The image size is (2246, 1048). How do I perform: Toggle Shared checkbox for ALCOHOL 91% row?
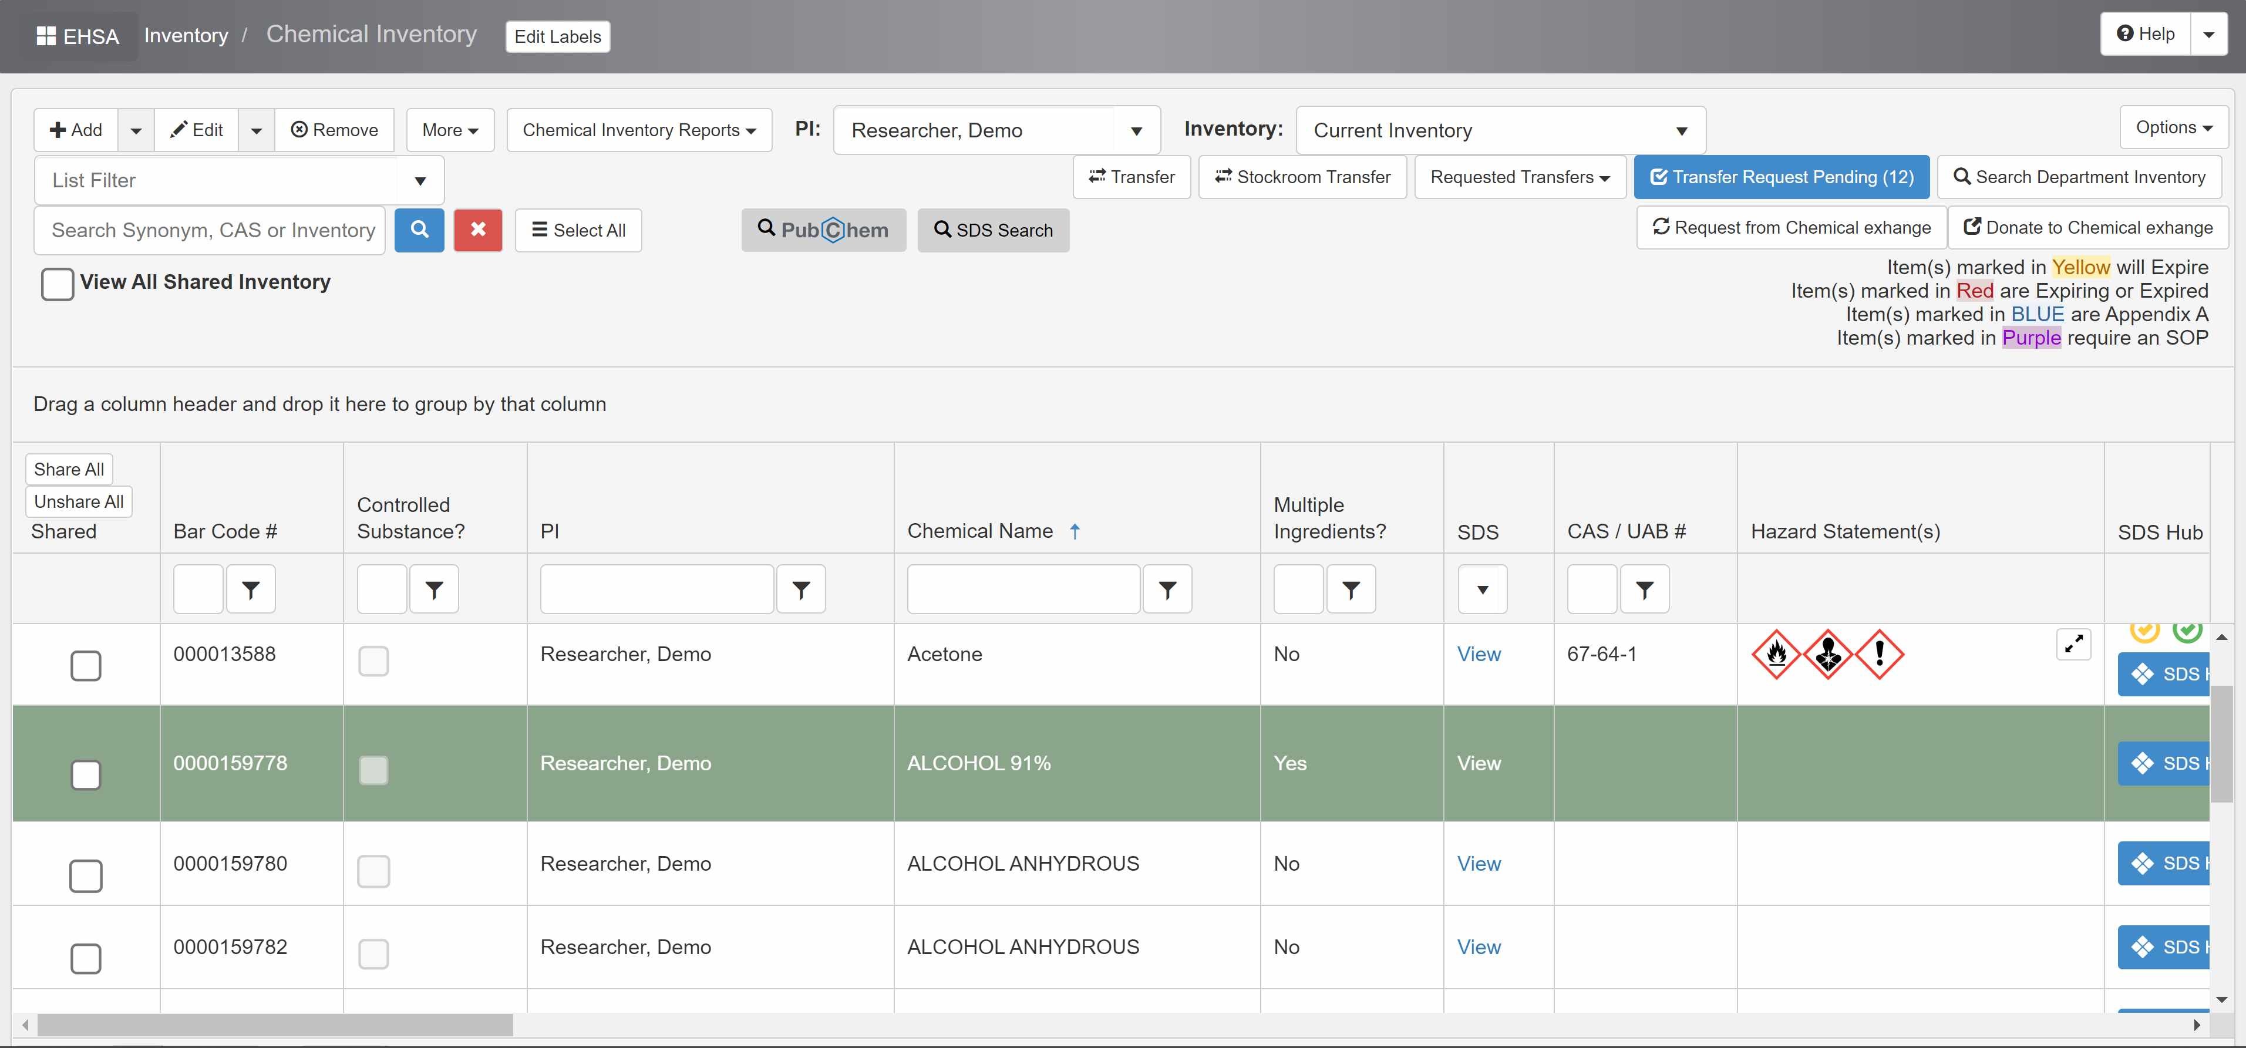[86, 774]
